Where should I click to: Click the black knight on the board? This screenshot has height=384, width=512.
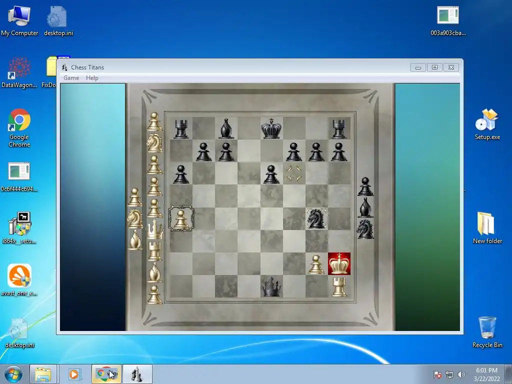pyautogui.click(x=316, y=218)
